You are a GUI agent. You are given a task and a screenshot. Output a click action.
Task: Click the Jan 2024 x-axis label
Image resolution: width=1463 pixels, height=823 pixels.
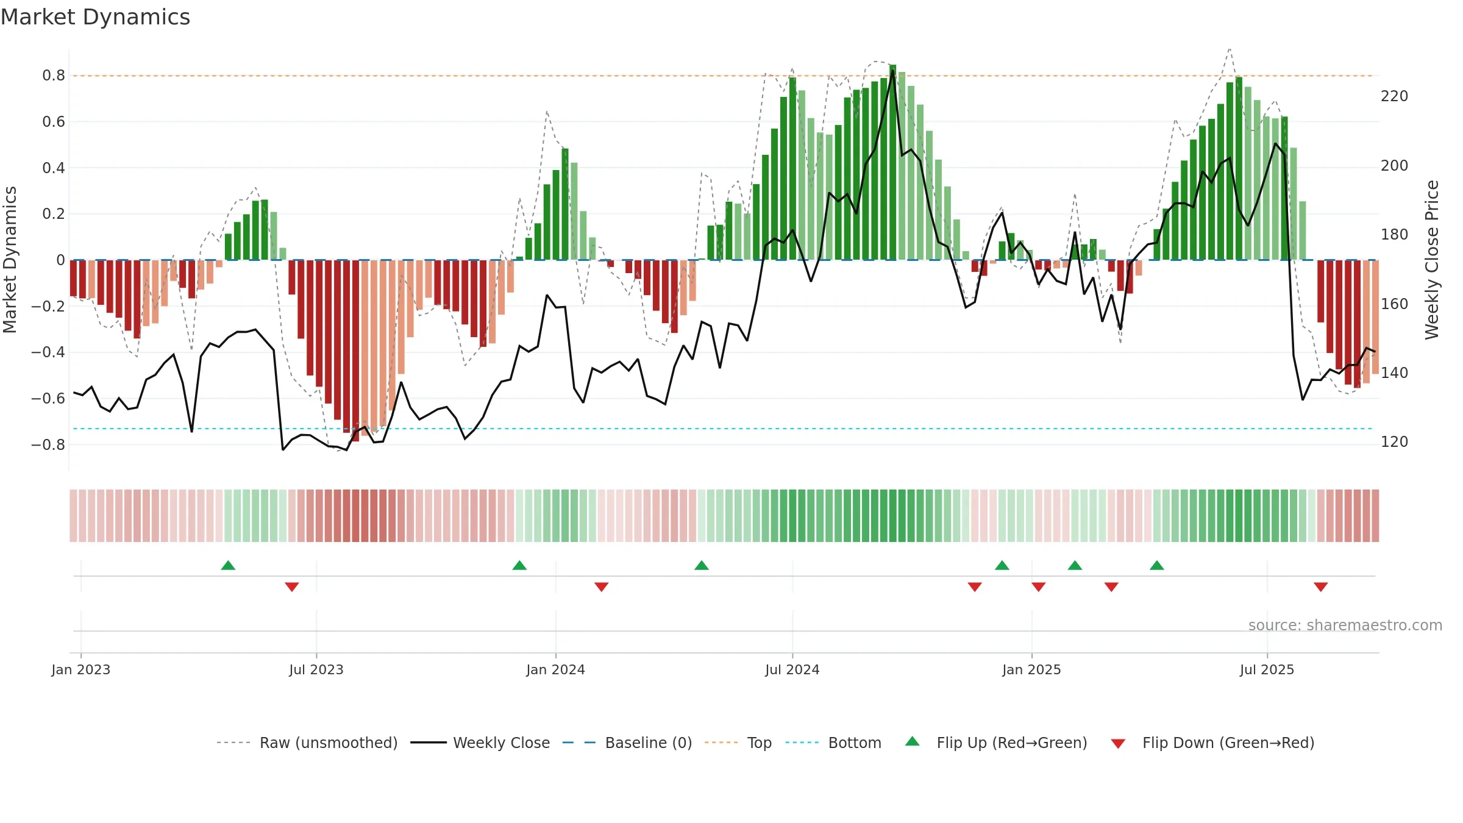tap(556, 669)
